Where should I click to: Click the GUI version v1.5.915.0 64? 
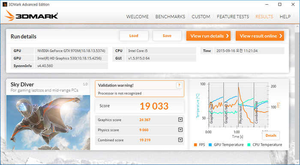[x=161, y=58]
